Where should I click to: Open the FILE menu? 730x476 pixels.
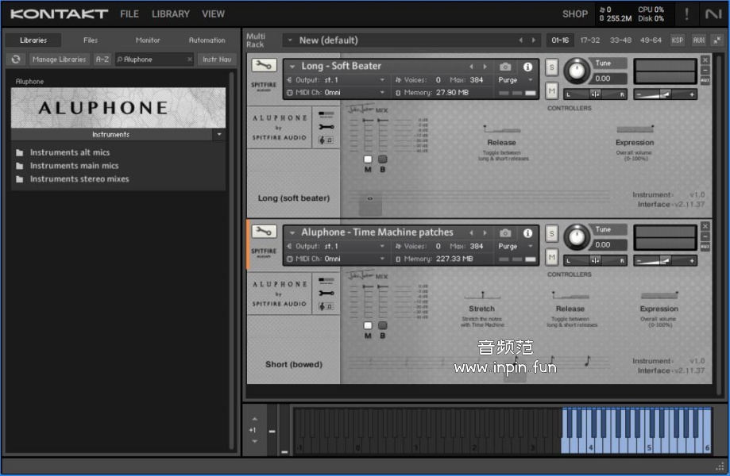[129, 14]
